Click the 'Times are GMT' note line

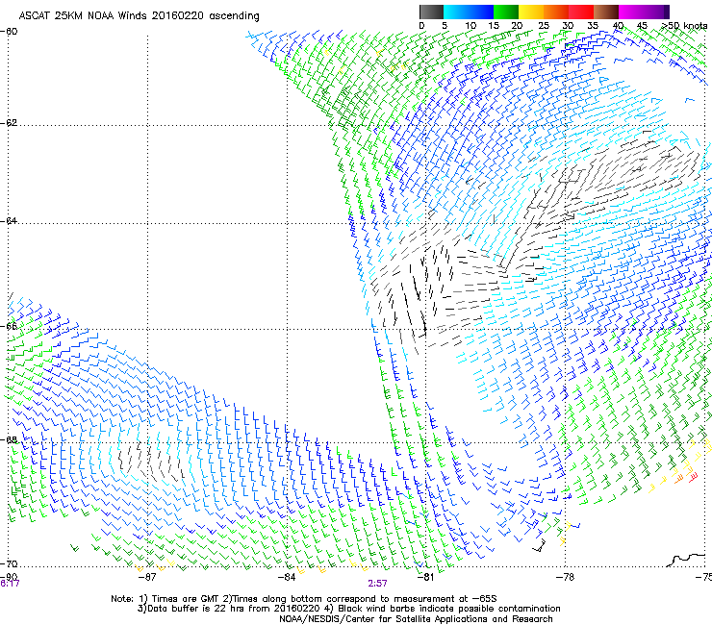coord(304,599)
